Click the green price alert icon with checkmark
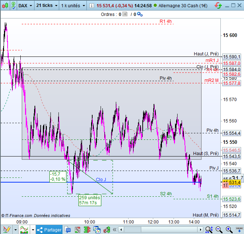Image resolution: width=244 pixels, height=234 pixels. pyautogui.click(x=14, y=5)
